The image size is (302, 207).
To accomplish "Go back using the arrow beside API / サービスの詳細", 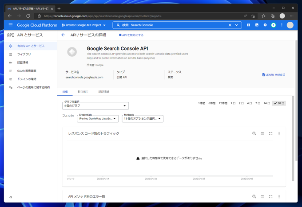I will point(63,35).
